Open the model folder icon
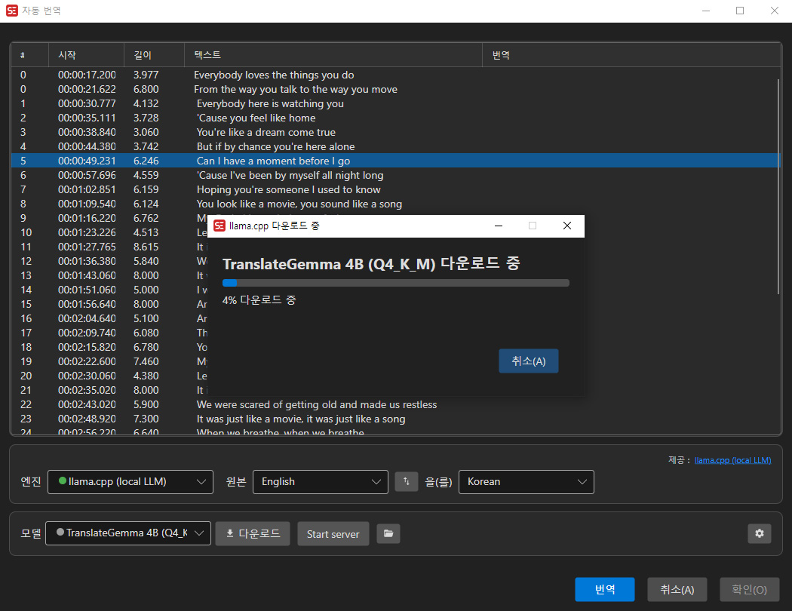 click(x=388, y=534)
